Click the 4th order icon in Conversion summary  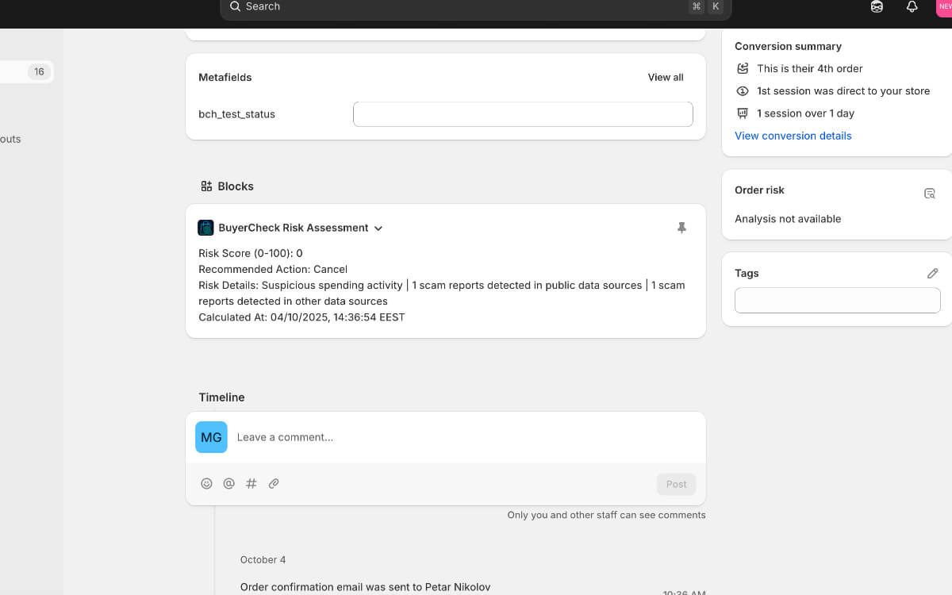click(x=743, y=69)
